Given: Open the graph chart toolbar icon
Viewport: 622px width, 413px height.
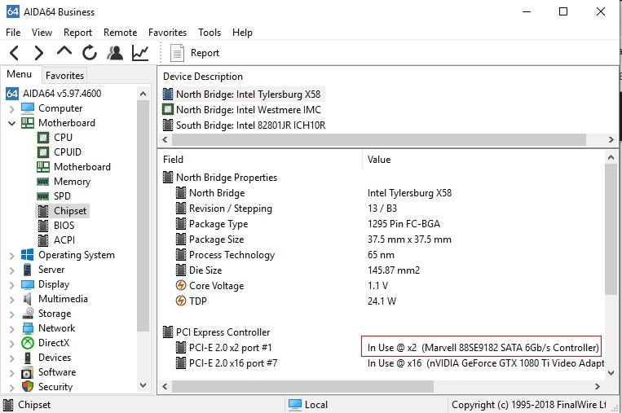Looking at the screenshot, I should [140, 53].
